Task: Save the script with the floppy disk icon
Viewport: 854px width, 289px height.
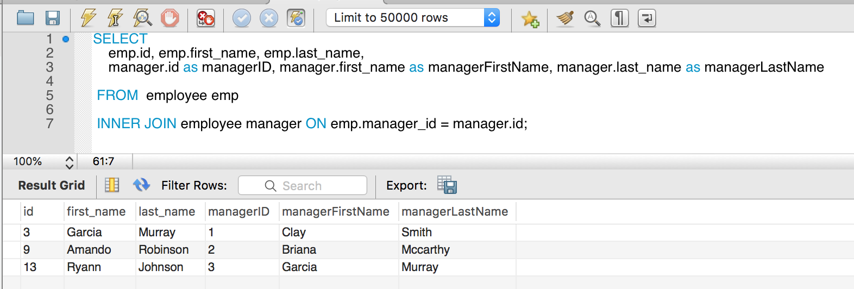Action: pos(53,18)
